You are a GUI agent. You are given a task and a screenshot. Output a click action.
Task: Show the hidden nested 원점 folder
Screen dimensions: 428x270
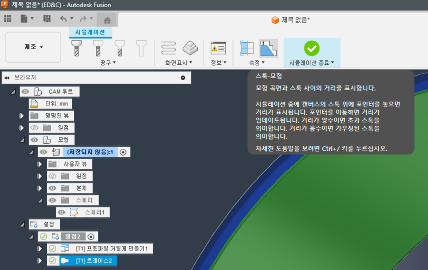[52, 176]
